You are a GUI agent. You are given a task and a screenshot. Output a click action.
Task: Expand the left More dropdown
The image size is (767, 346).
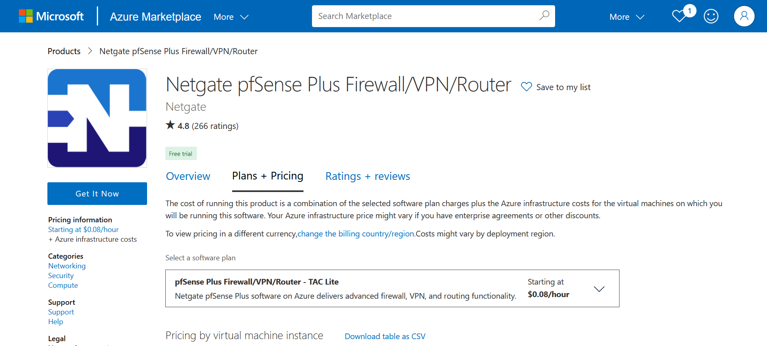coord(231,17)
